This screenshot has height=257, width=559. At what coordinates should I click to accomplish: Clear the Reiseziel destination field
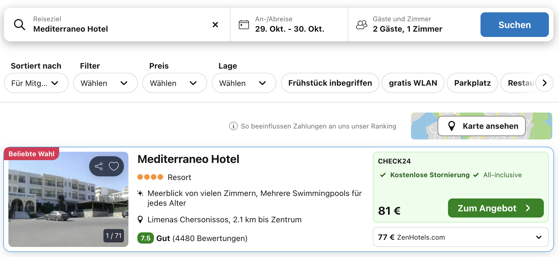pos(215,25)
